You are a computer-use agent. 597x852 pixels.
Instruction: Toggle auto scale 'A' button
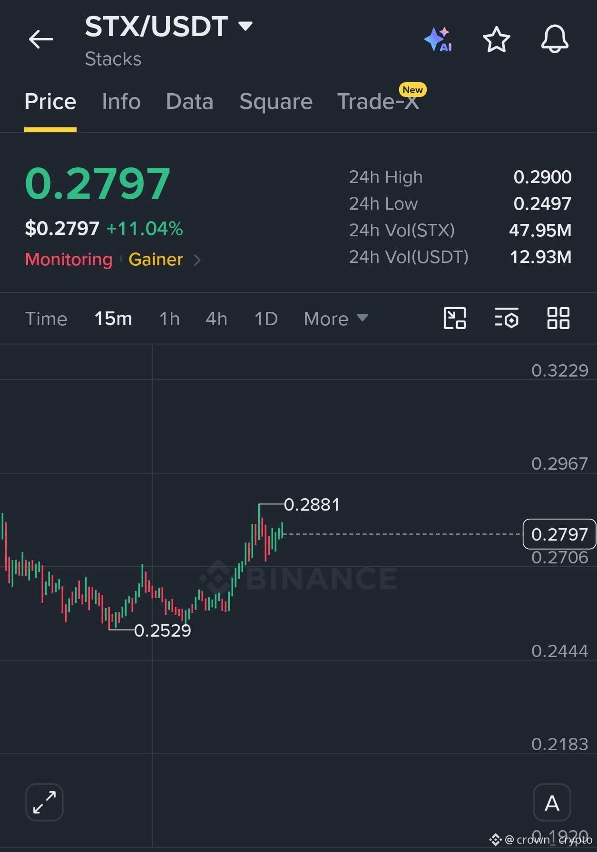[x=552, y=802]
